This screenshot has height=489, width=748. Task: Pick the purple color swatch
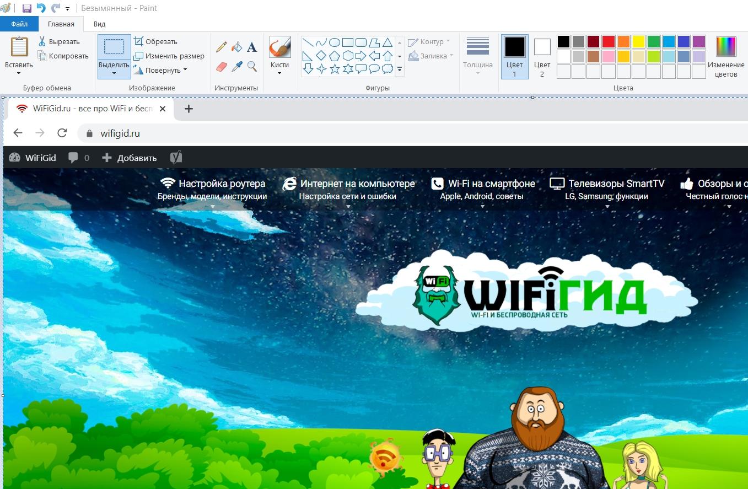699,42
